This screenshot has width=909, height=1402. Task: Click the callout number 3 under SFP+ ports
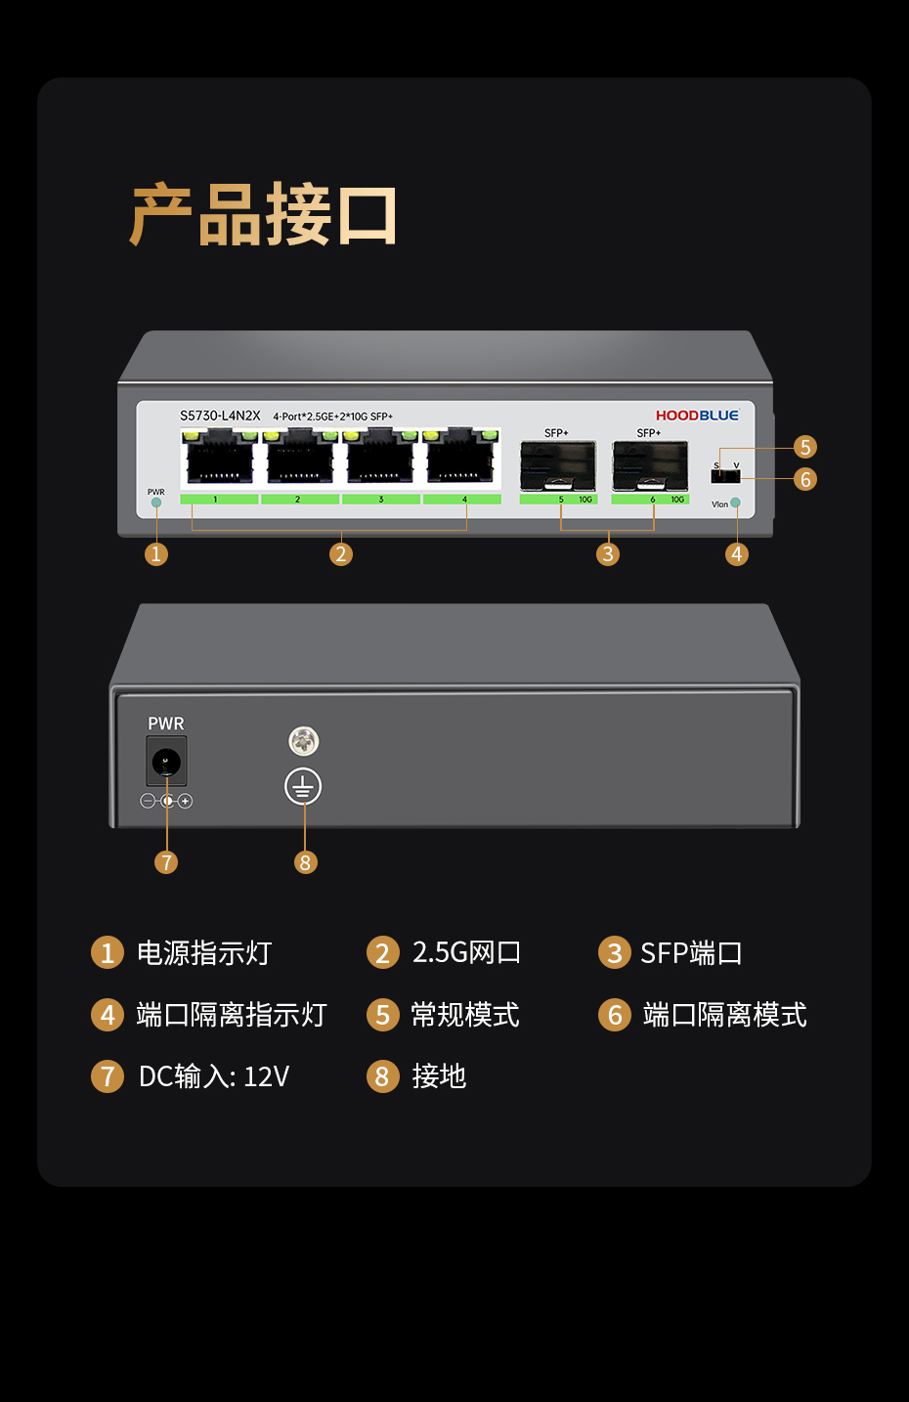608,554
